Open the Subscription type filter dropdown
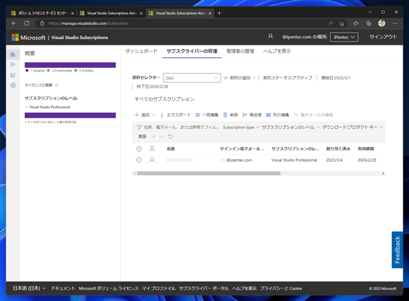This screenshot has height=301, width=409. pyautogui.click(x=241, y=127)
